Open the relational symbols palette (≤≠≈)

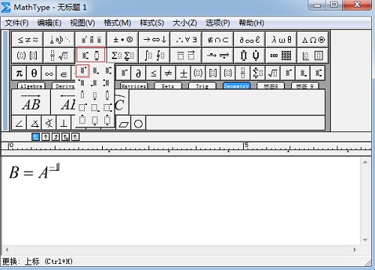tap(28, 40)
